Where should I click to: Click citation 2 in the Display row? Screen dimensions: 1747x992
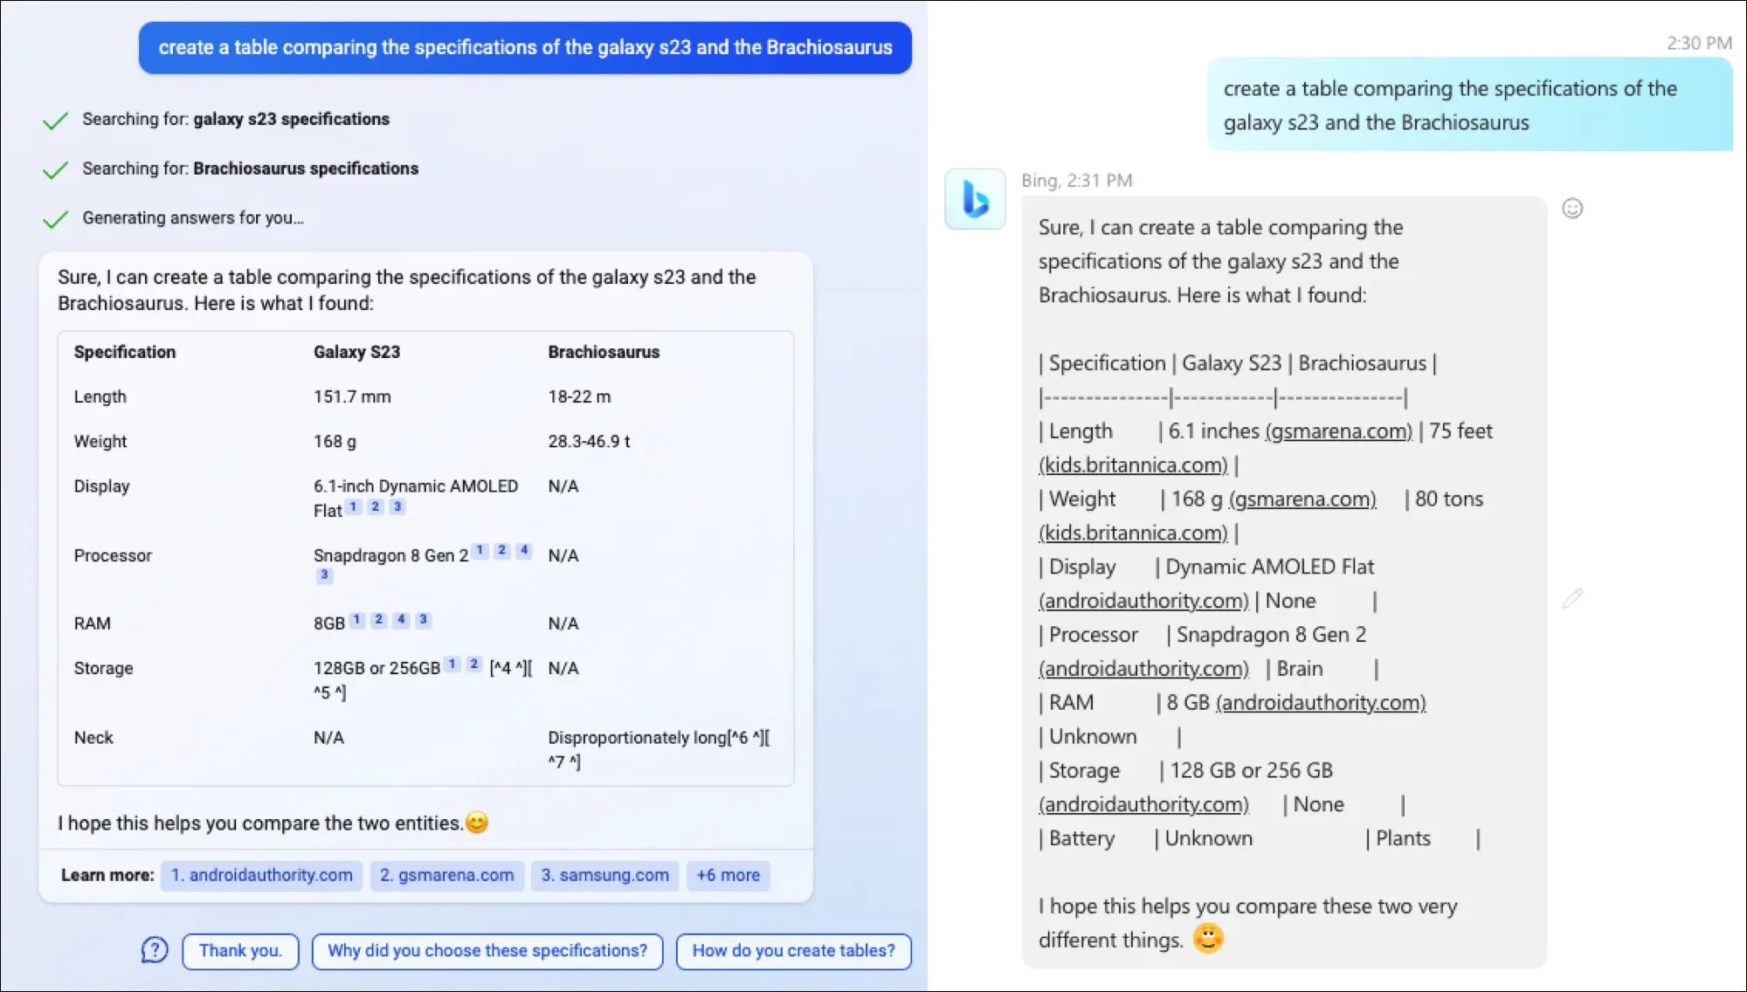[x=376, y=506]
